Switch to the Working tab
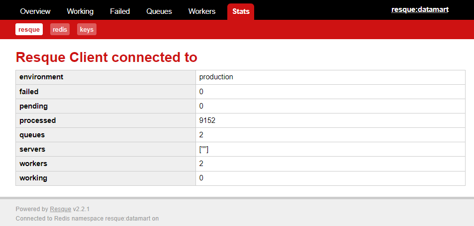 point(80,11)
